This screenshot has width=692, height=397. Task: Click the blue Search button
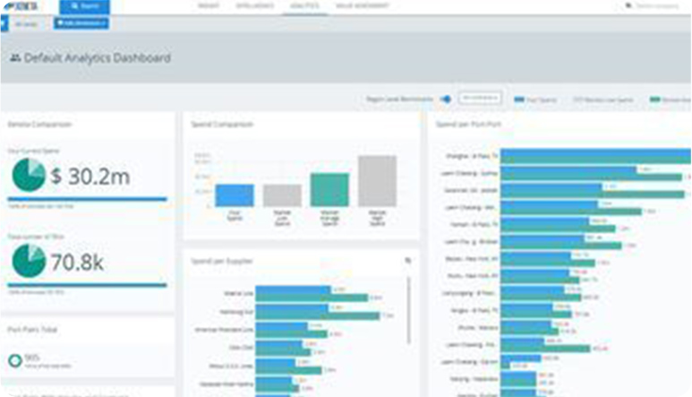click(84, 6)
